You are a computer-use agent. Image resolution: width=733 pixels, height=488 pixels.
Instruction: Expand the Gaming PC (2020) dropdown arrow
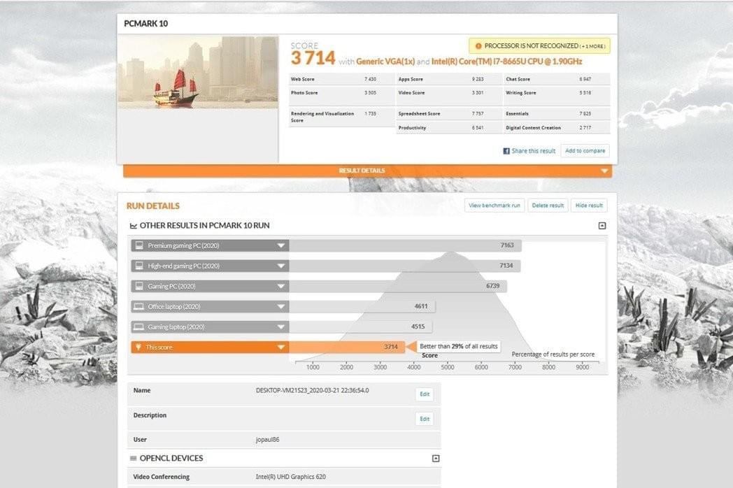(281, 287)
